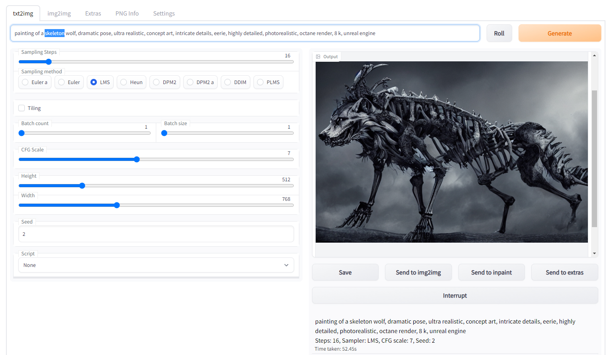
Task: Open the Extras tab
Action: [93, 14]
